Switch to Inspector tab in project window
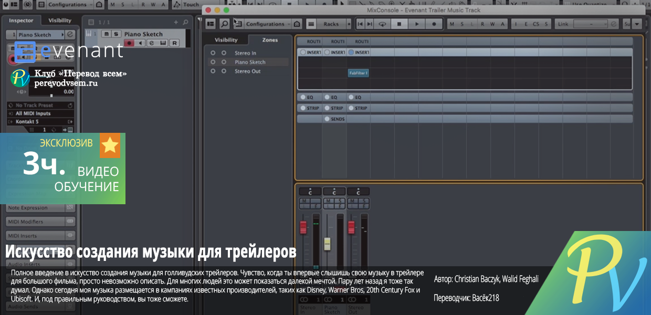651x315 pixels. pos(21,21)
